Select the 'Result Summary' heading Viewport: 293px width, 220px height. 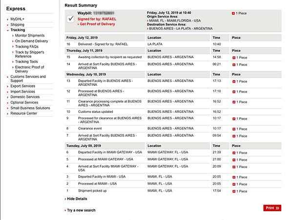click(x=81, y=5)
